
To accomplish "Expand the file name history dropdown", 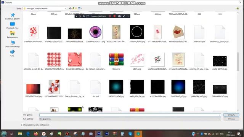I will pyautogui.click(x=220, y=115).
